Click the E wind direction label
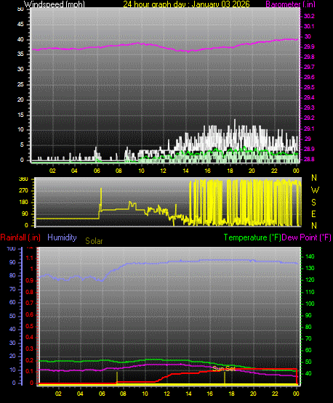This screenshot has height=403, width=333. pos(313,214)
